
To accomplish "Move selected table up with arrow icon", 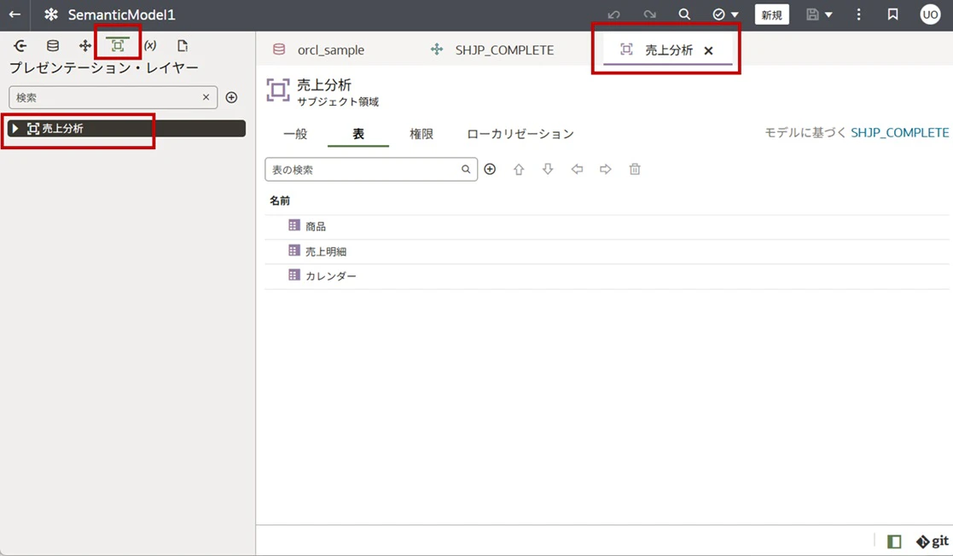I will (519, 170).
